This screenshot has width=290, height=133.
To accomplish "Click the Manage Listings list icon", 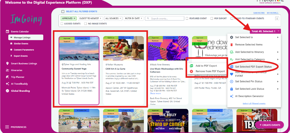I will [11, 37].
